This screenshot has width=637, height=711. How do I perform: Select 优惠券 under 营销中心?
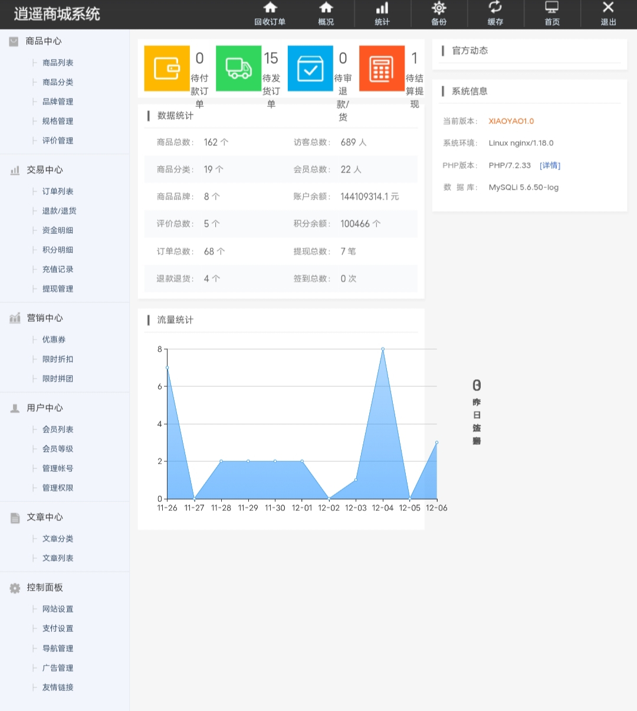[x=54, y=340]
